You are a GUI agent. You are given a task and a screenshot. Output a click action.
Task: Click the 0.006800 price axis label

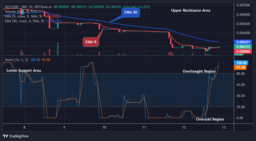[x=243, y=14]
